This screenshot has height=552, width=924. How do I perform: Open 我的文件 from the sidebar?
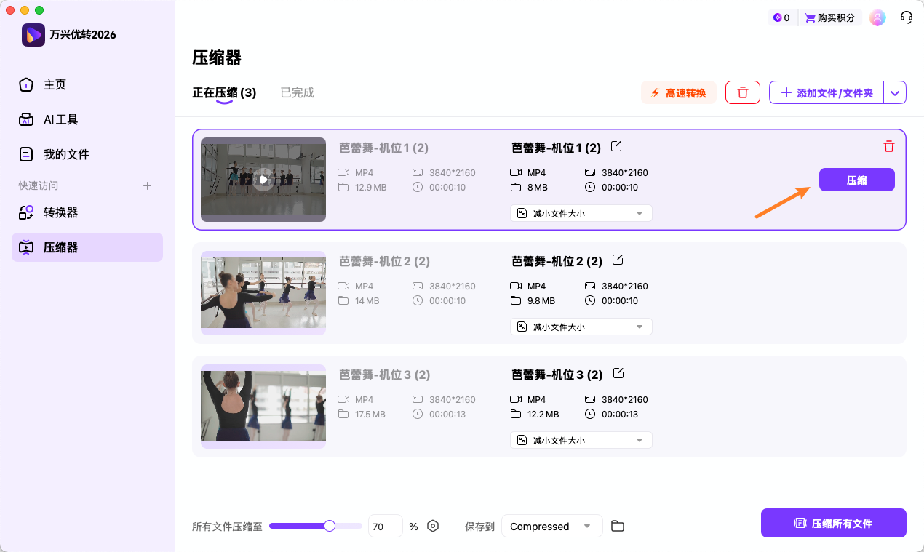point(65,153)
